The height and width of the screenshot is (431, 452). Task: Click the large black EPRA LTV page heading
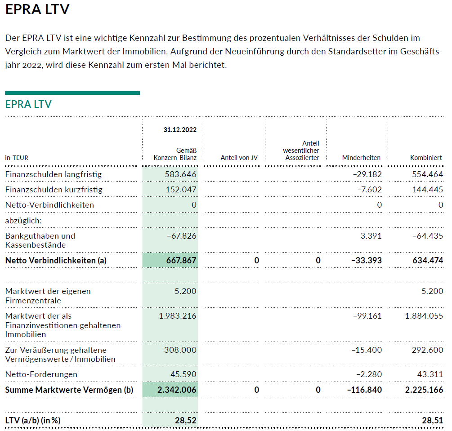pos(37,9)
